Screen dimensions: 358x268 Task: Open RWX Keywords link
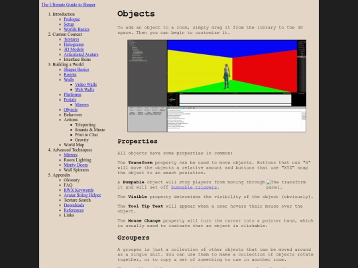[78, 190]
